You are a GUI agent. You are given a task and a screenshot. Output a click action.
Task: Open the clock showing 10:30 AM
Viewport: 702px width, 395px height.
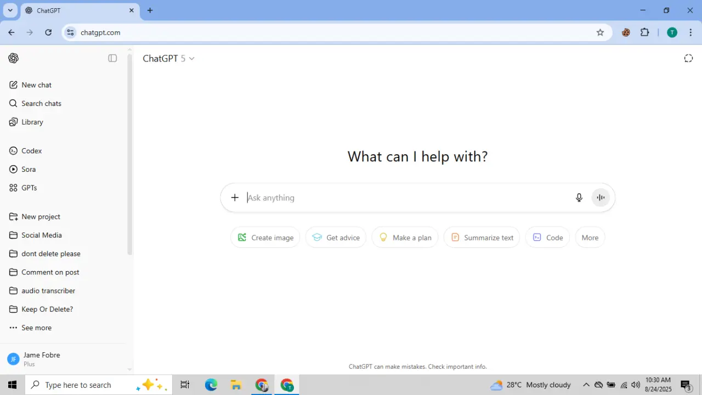pos(658,385)
